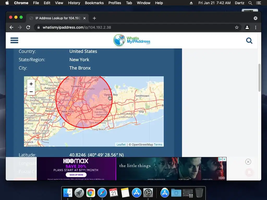Open the Window menu
Screen dimensions: 267x200
(x=144, y=3)
